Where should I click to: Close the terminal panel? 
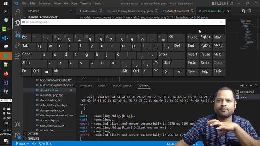click(x=256, y=86)
